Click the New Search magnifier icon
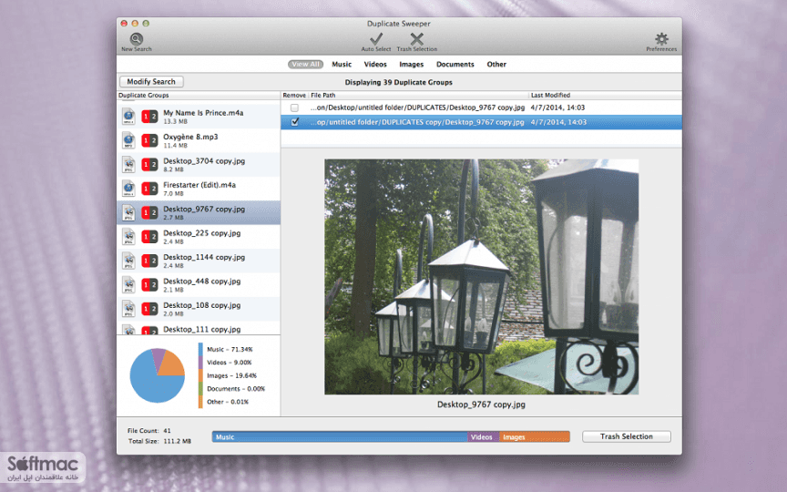This screenshot has height=492, width=787. [136, 38]
